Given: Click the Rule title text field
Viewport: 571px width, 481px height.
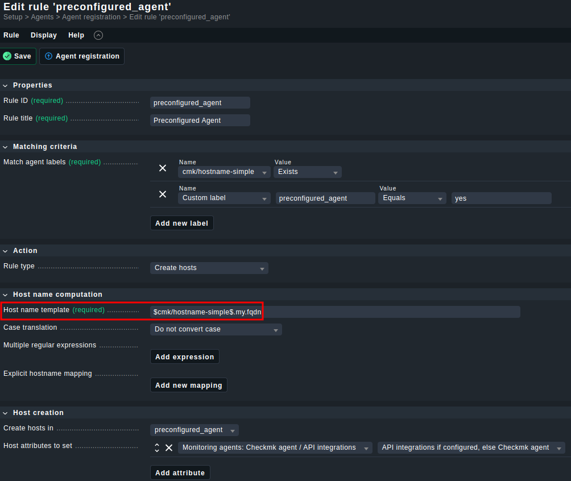Looking at the screenshot, I should (x=200, y=121).
